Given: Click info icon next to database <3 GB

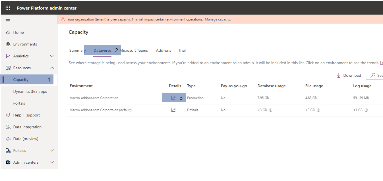Looking at the screenshot, I should 271,110.
